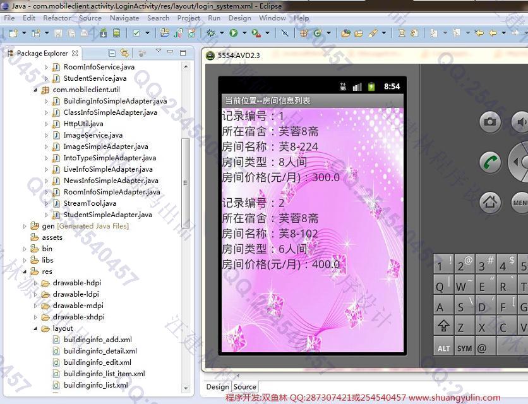
Task: Click Package Explorer scrollbar up arrow
Action: (x=186, y=66)
